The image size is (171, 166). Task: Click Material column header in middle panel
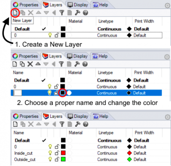coord(75,73)
